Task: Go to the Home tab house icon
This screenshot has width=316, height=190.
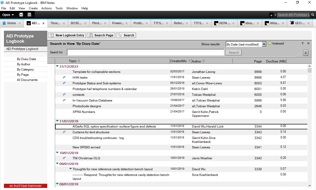Action: pos(4,23)
